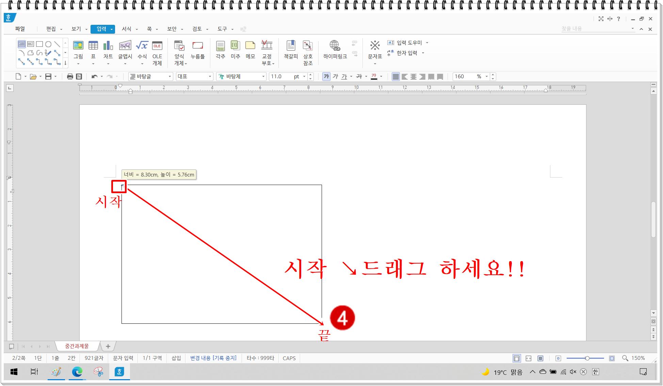Expand the 한자 입력 dropdown arrow
Screen dimensions: 663x386
click(423, 53)
